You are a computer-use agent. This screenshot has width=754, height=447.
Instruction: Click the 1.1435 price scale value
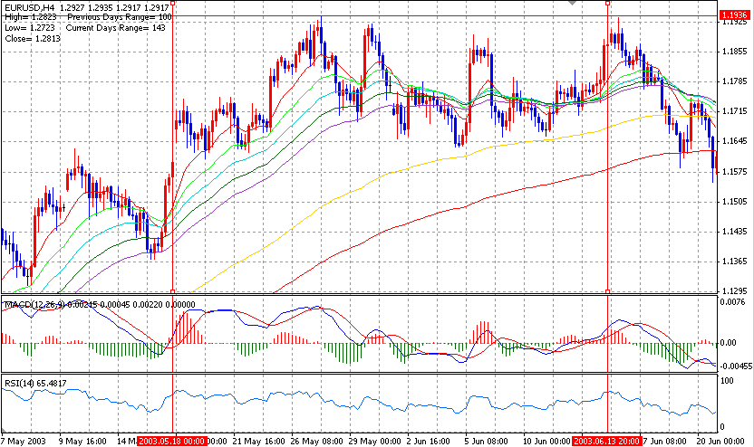coord(735,232)
